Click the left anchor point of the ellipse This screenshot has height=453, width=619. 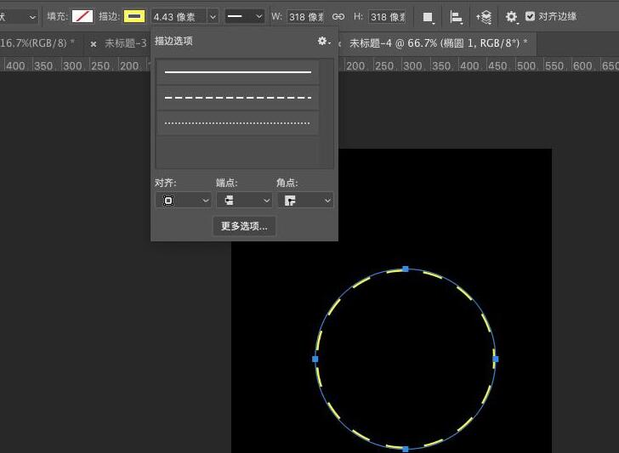(315, 359)
